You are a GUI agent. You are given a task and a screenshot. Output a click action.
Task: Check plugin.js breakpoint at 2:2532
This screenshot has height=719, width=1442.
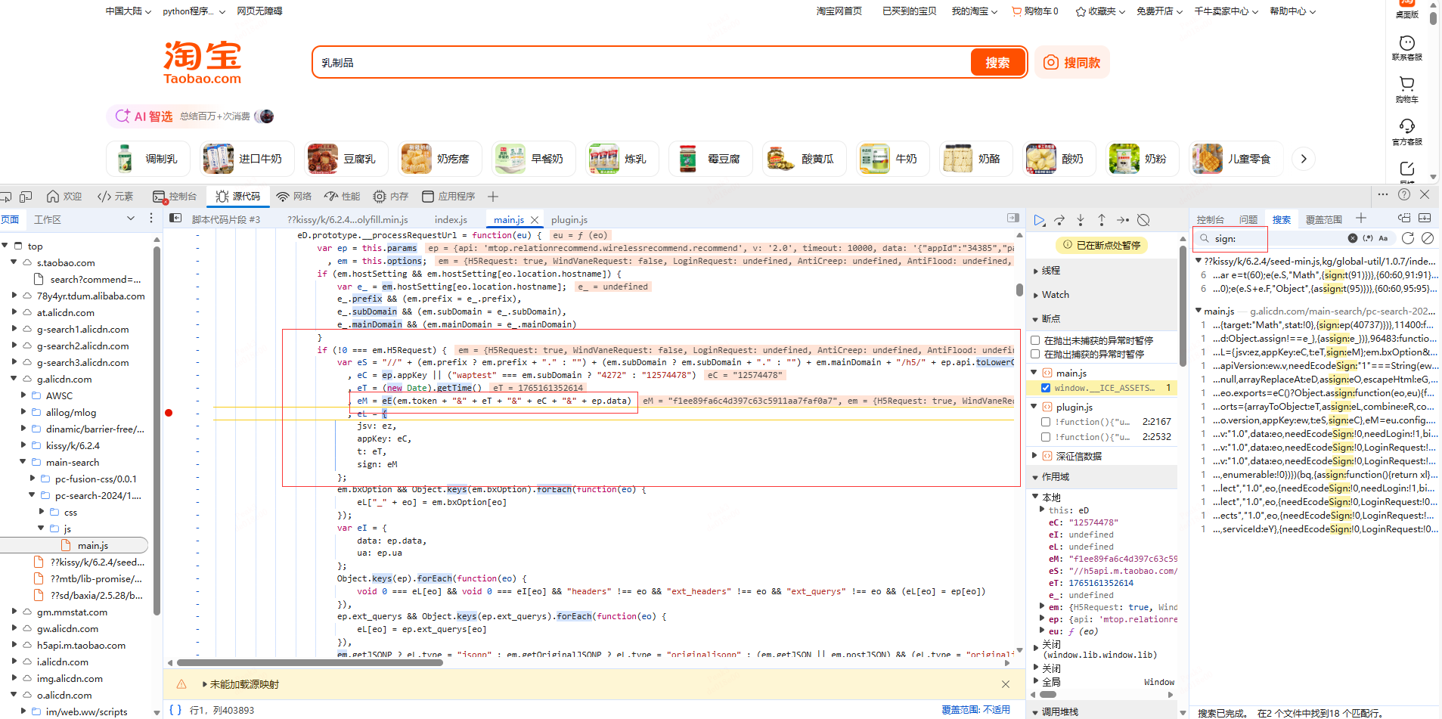[1046, 437]
